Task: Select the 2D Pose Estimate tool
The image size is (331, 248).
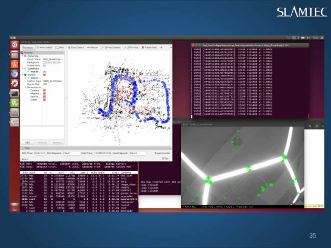Action: coord(111,47)
